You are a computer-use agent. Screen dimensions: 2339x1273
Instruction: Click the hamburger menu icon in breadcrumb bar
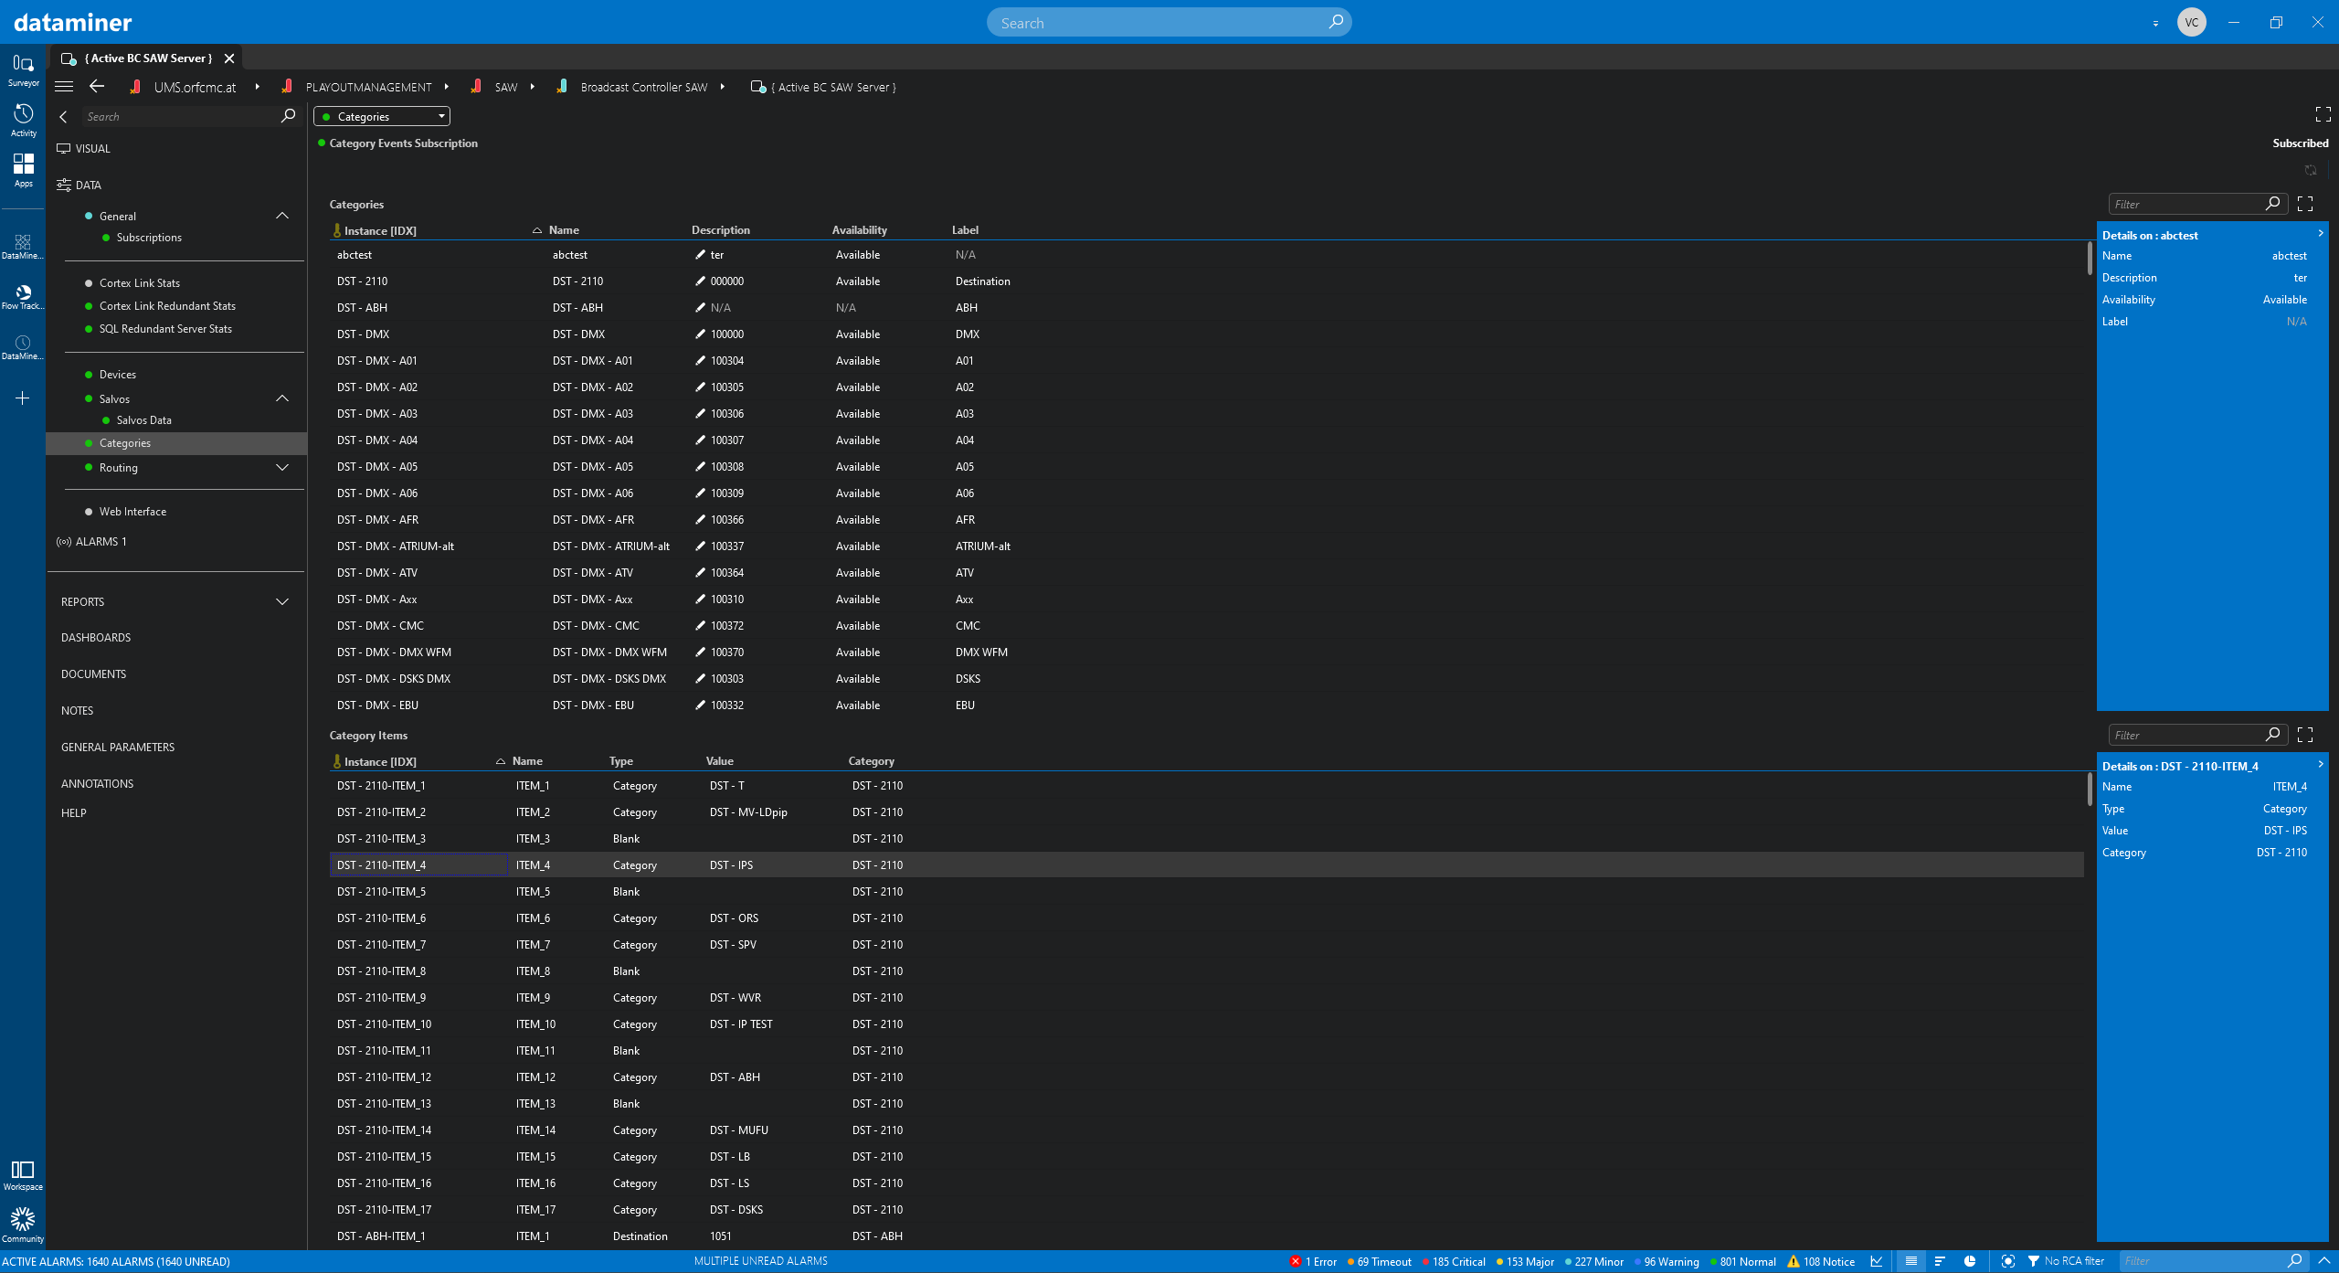[x=64, y=87]
